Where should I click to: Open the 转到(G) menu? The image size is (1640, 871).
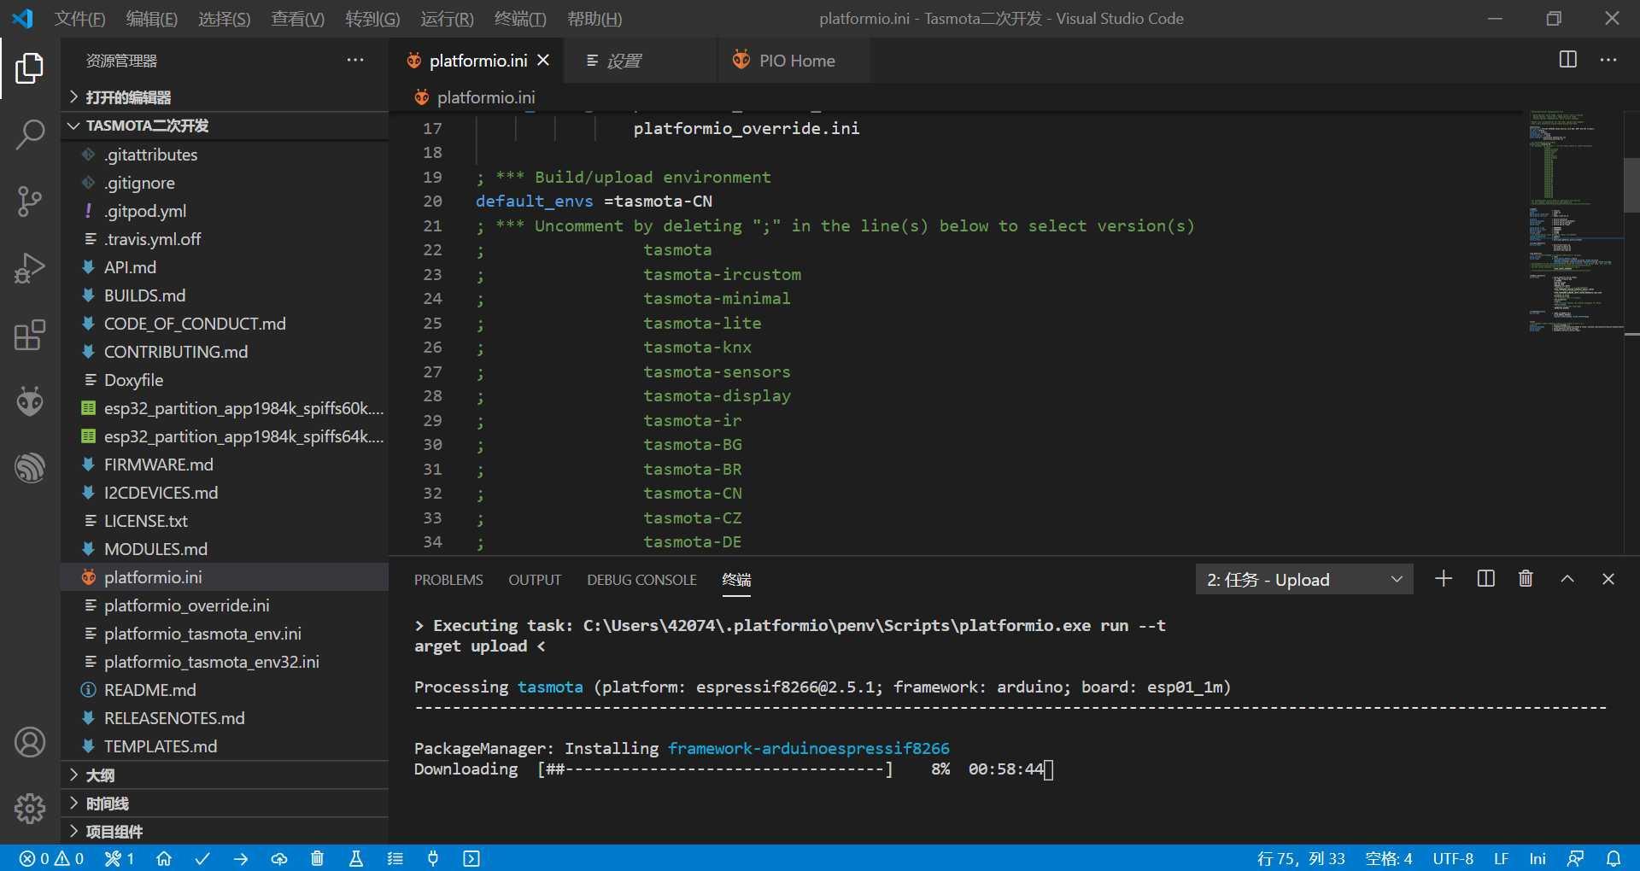coord(372,19)
